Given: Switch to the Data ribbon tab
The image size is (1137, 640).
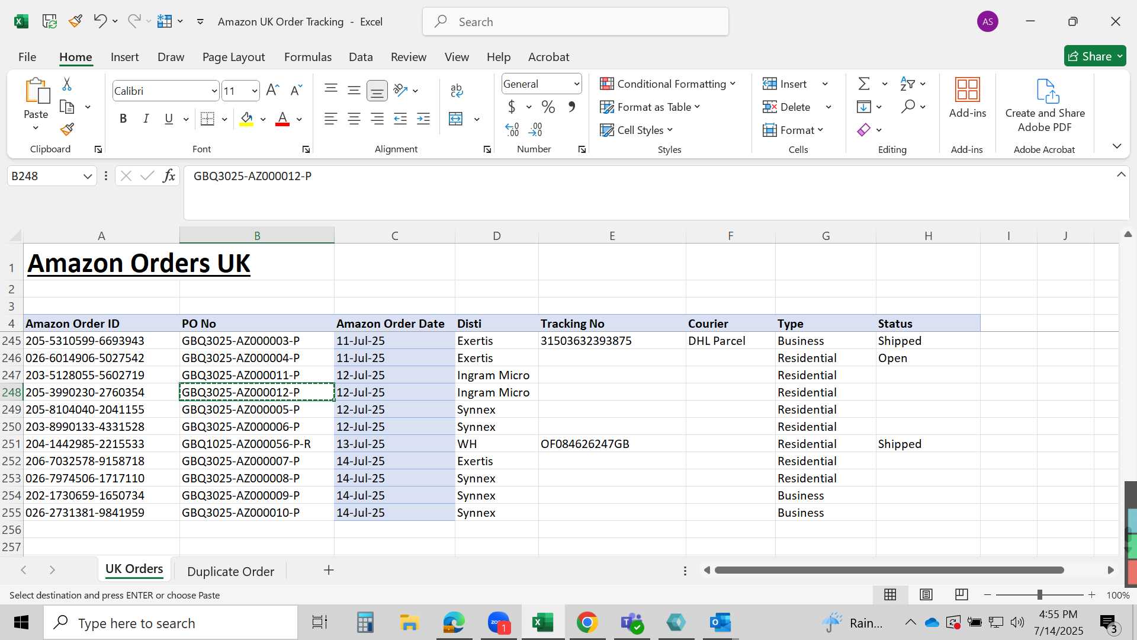Looking at the screenshot, I should point(361,57).
